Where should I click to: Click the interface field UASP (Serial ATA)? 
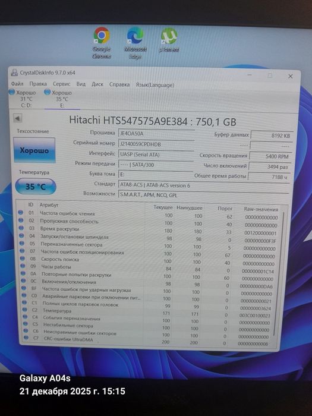coord(156,155)
